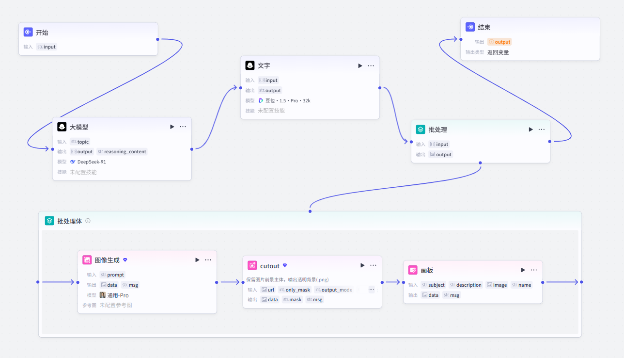Click the cutout node icon
Screen dimensions: 624x358
click(x=252, y=265)
